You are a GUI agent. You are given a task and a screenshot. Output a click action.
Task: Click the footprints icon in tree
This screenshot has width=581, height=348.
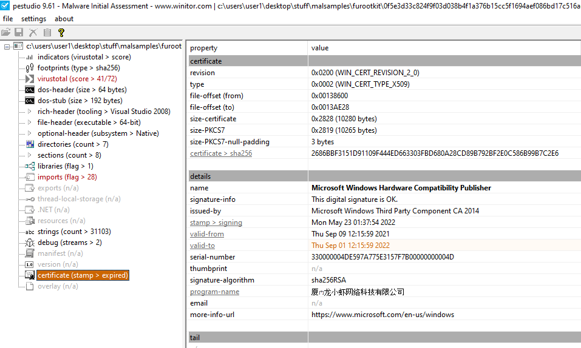(x=30, y=68)
